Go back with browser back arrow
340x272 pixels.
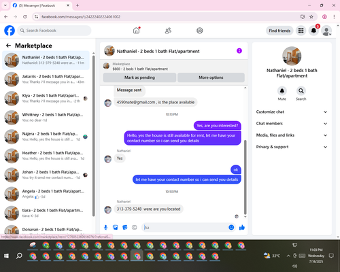point(6,17)
